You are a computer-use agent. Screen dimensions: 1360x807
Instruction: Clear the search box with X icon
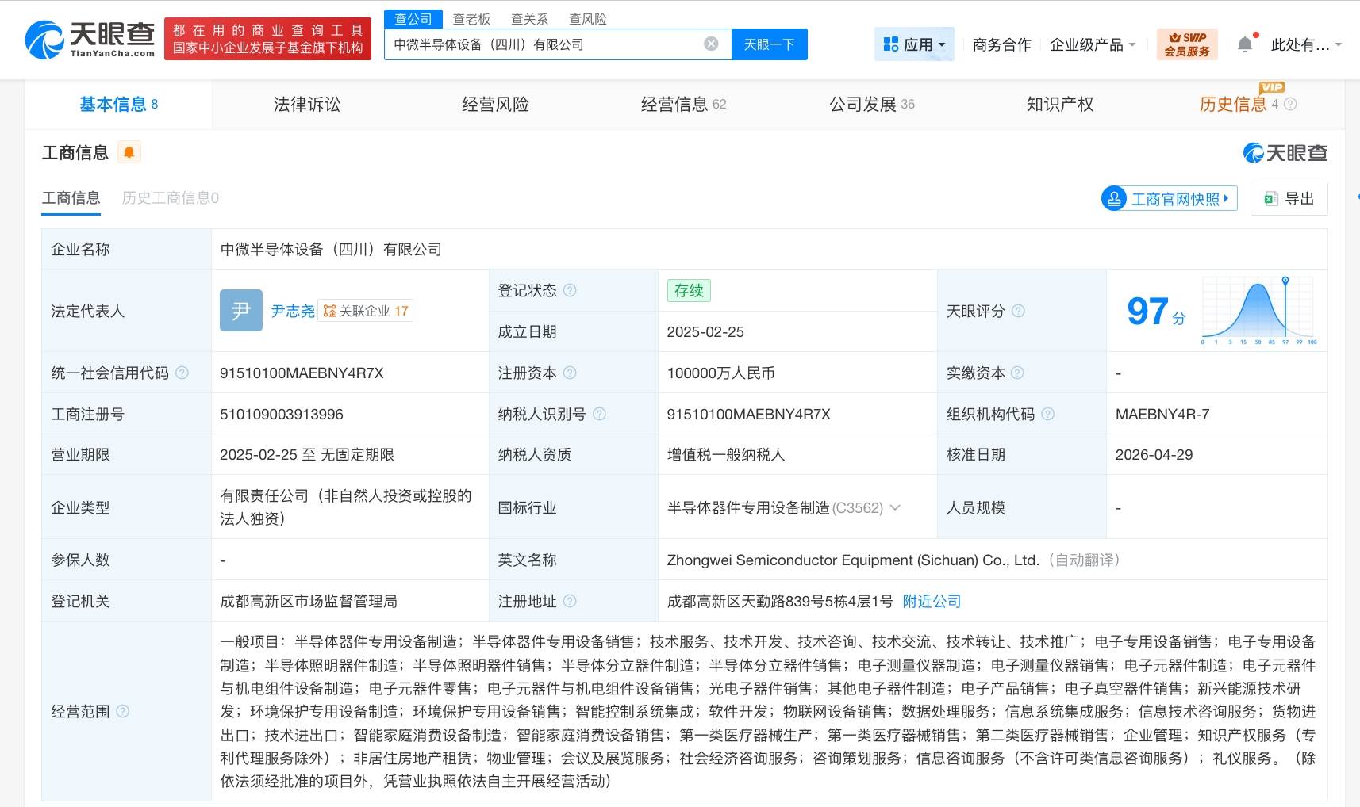pos(712,44)
